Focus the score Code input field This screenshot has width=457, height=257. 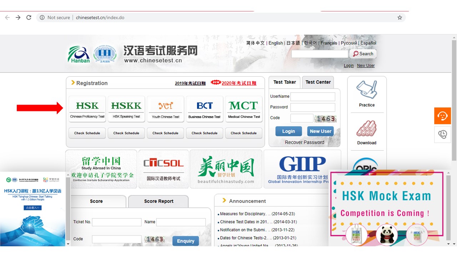(117, 239)
